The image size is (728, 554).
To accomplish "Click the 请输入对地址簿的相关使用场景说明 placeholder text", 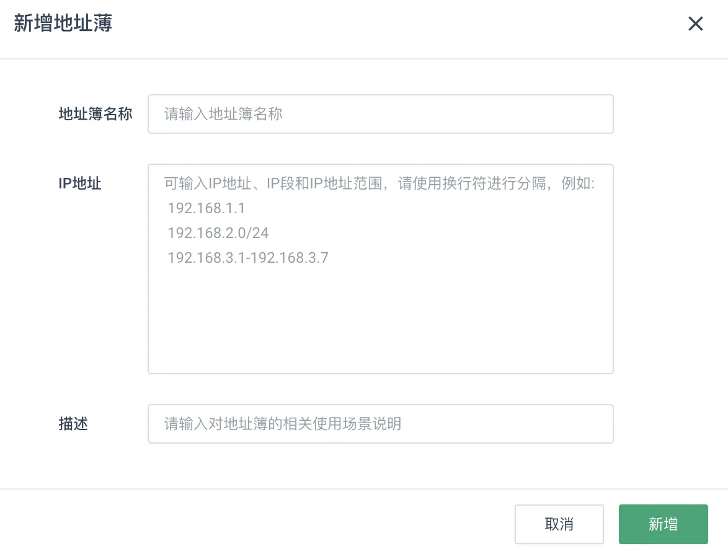I will click(283, 424).
